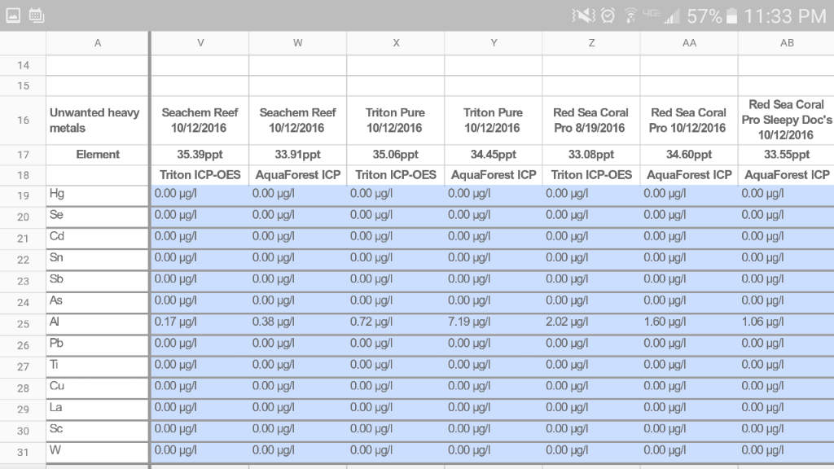This screenshot has height=469, width=834.
Task: Select the 0.72 µg/l aluminum value
Action: pyautogui.click(x=396, y=324)
